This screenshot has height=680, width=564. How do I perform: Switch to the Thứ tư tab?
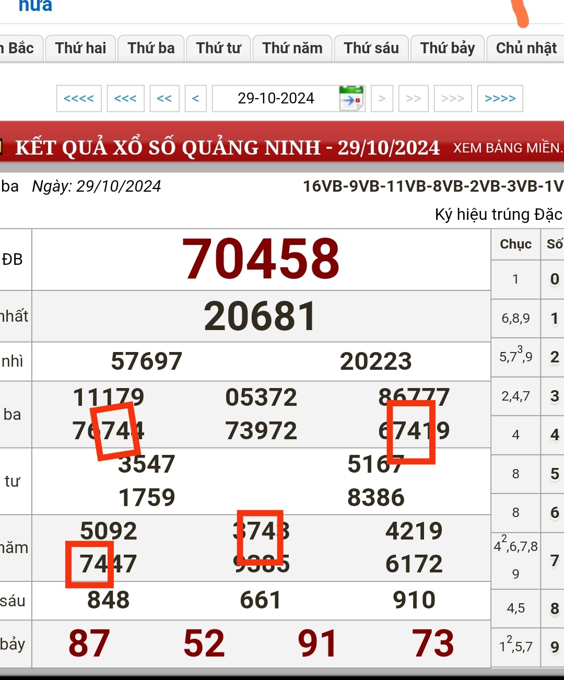219,48
